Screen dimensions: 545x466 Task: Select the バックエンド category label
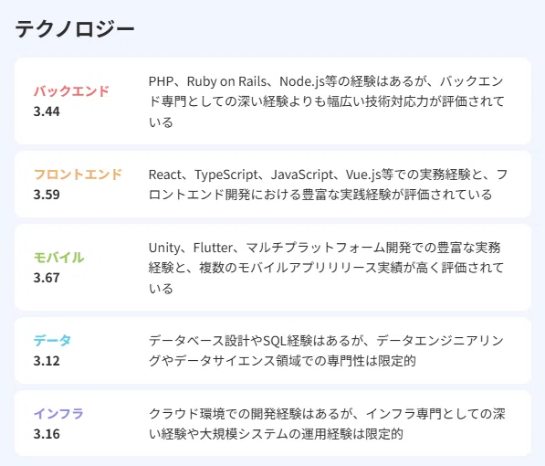[x=71, y=91]
